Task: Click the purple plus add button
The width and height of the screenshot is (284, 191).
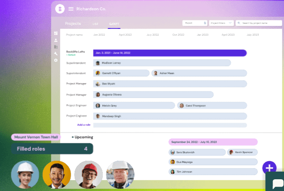Action: click(x=270, y=168)
